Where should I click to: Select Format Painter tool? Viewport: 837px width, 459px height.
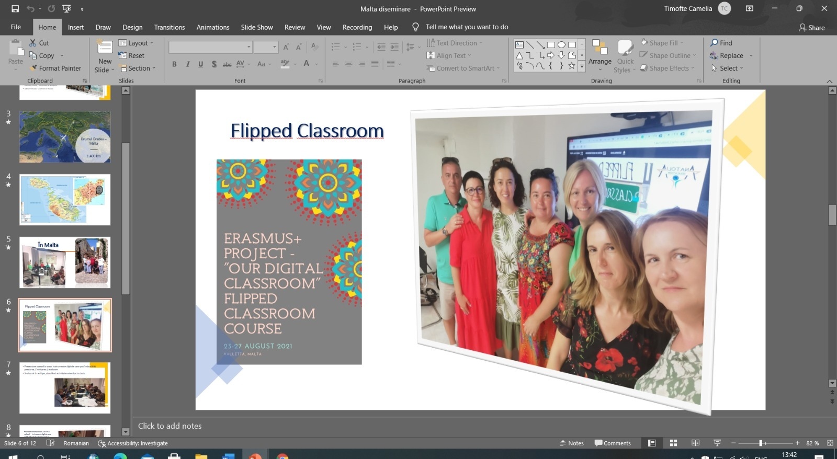(x=55, y=68)
